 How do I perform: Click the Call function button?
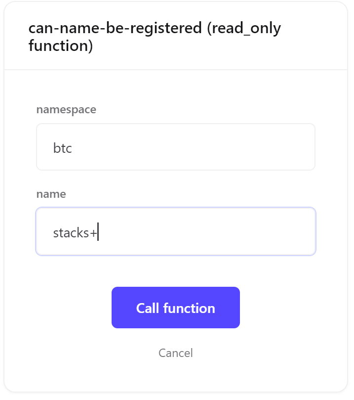[x=175, y=308]
